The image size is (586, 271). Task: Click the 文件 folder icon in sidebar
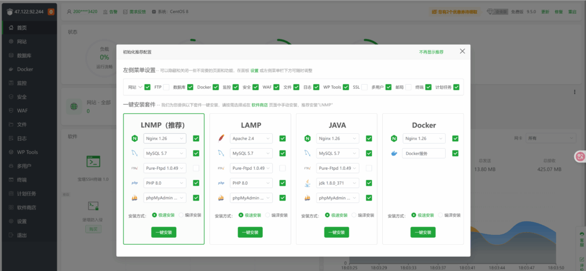click(11, 124)
